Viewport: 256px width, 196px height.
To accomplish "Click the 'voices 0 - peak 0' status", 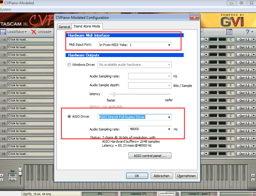I will (199, 194).
